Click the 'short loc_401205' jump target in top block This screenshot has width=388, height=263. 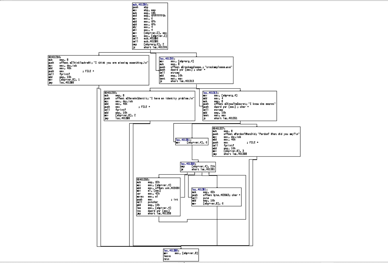coord(156,47)
